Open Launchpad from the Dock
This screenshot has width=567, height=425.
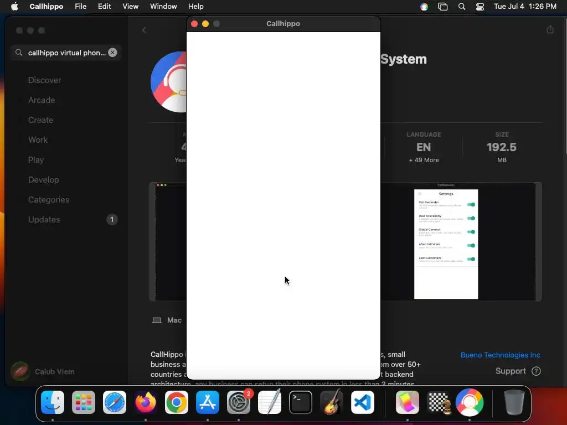[84, 402]
